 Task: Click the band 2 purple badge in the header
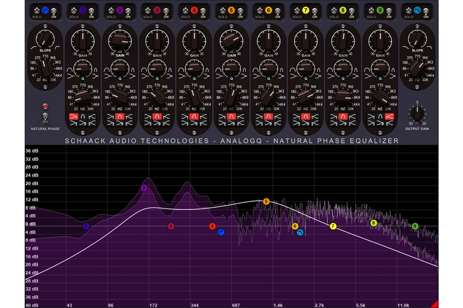pyautogui.click(x=120, y=10)
